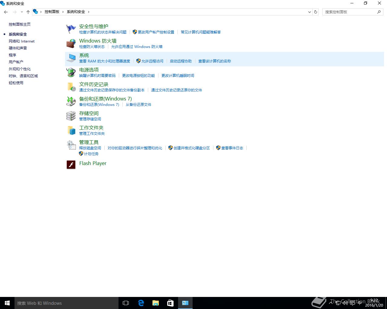Viewport: 387px width, 309px height.
Task: Open the 工作文件夹 icon
Action: pyautogui.click(x=71, y=130)
